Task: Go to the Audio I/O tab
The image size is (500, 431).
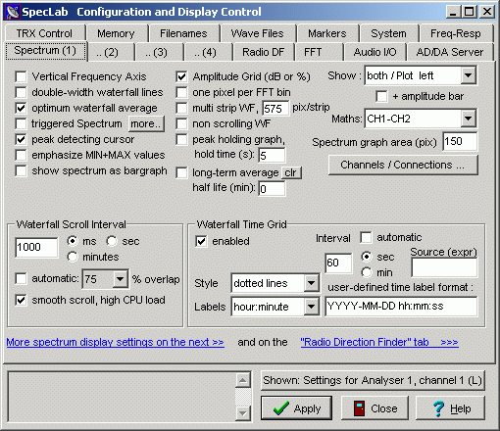Action: (x=375, y=52)
